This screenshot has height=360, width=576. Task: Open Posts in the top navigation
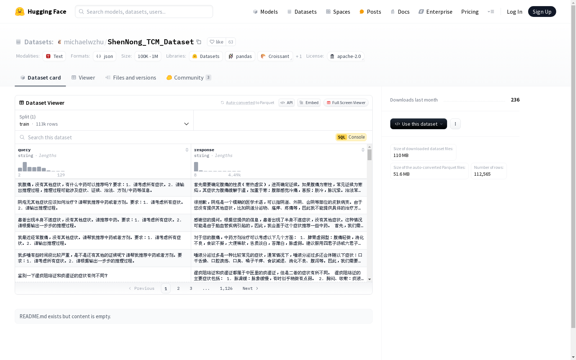[x=370, y=12]
